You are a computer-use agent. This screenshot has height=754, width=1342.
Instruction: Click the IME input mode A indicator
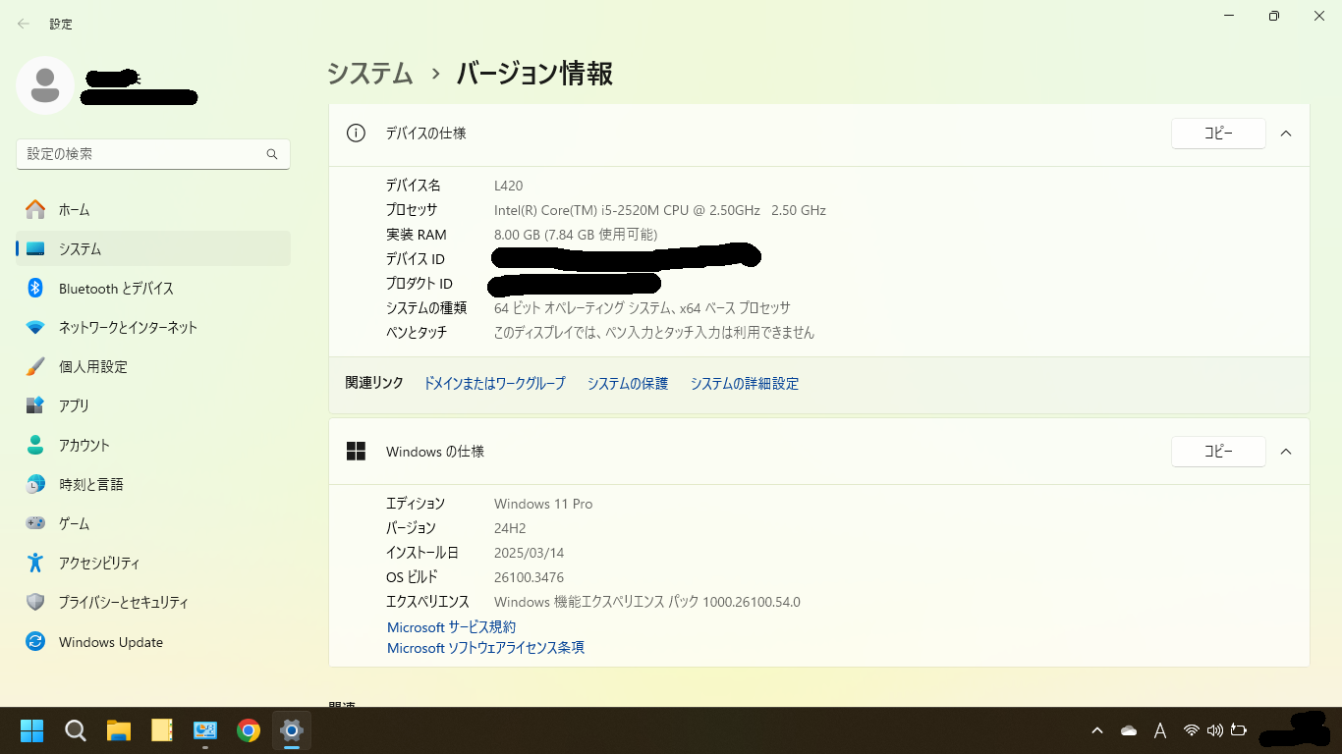1159,730
